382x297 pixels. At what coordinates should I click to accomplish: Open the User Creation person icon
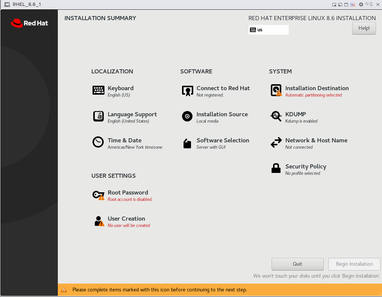click(x=99, y=221)
